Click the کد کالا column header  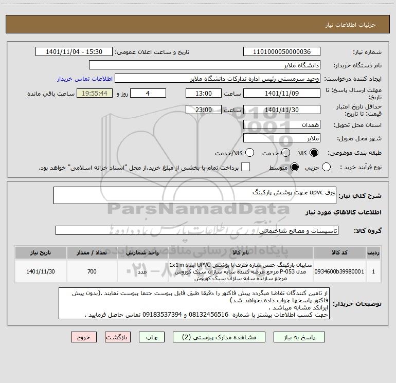click(x=339, y=252)
